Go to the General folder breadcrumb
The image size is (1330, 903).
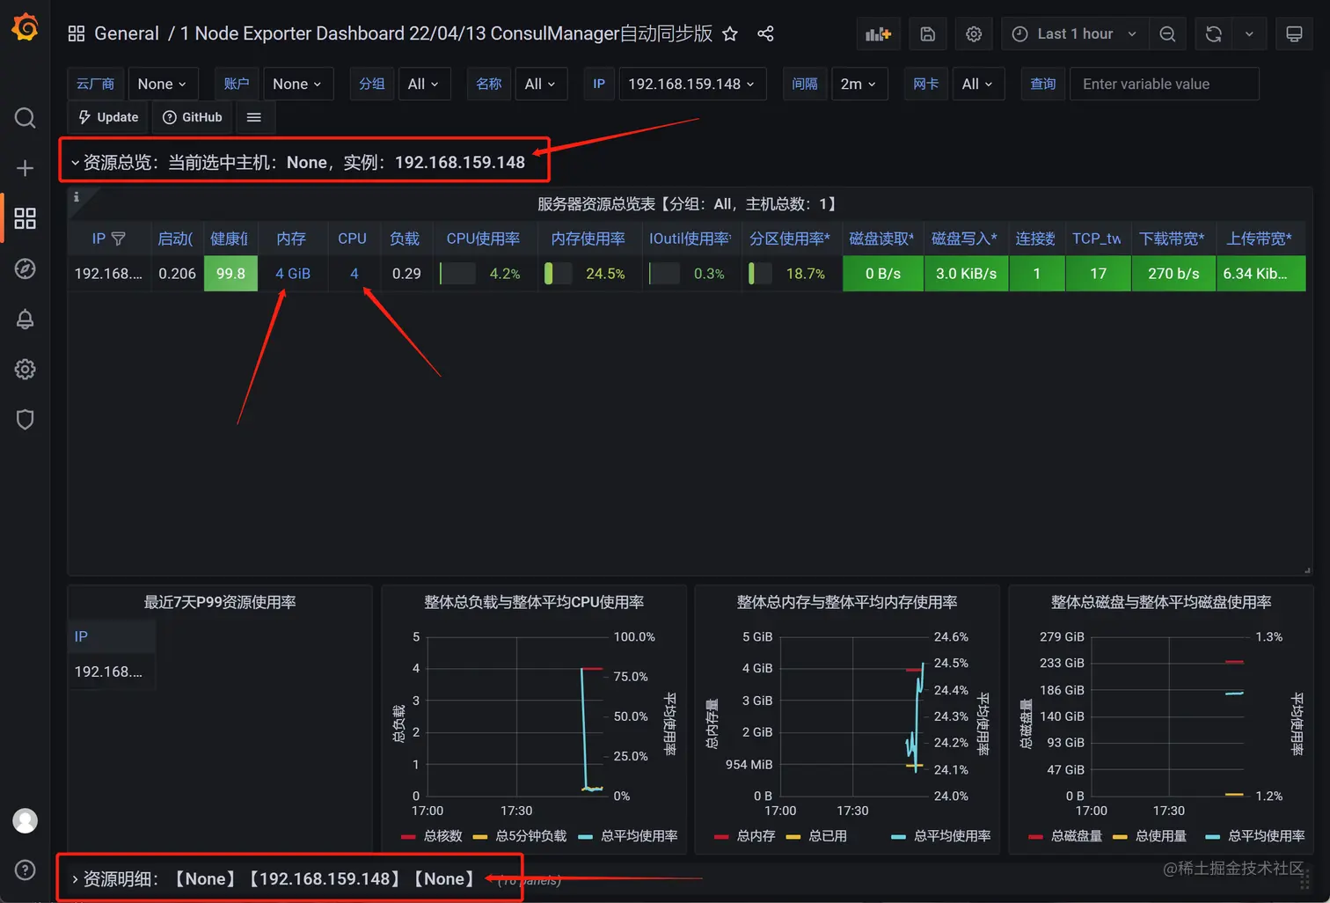127,33
